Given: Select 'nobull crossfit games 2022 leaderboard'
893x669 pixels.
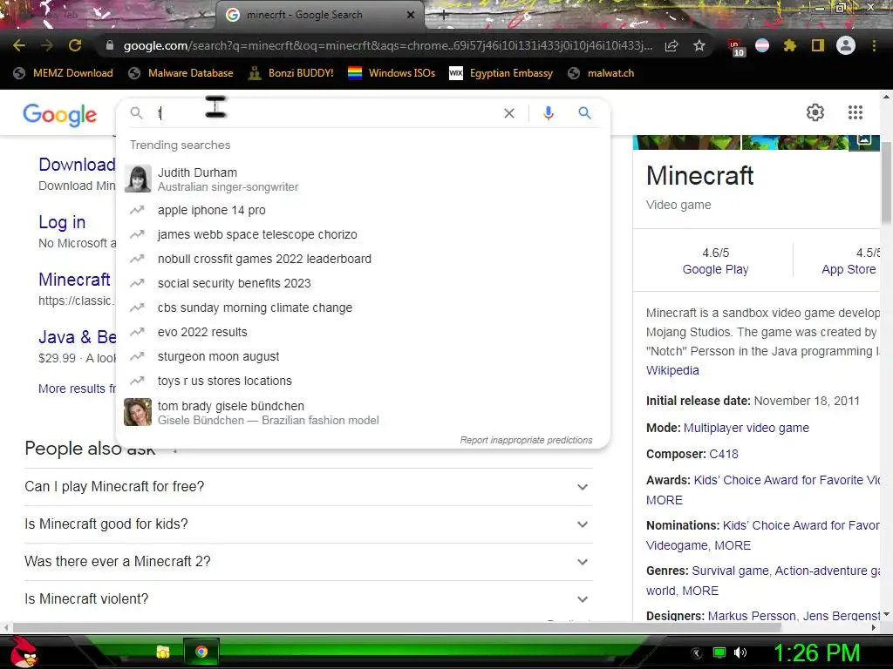Looking at the screenshot, I should tap(363, 259).
